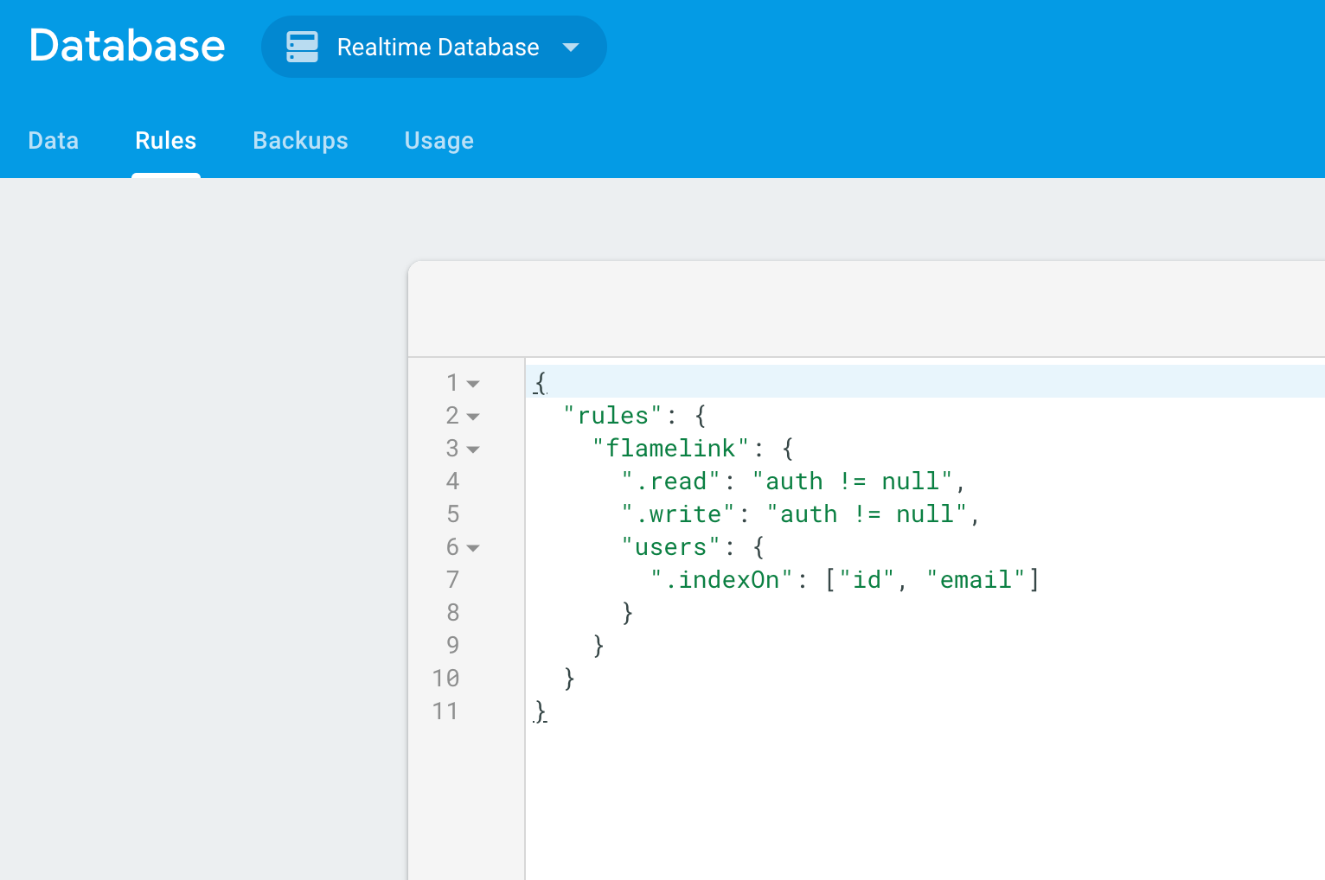Select line number 7 in the gutter
This screenshot has height=880, width=1325.
point(452,579)
